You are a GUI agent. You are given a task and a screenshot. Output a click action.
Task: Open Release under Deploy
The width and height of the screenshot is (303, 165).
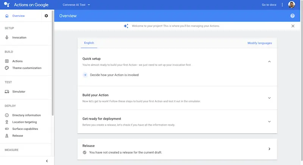17,136
